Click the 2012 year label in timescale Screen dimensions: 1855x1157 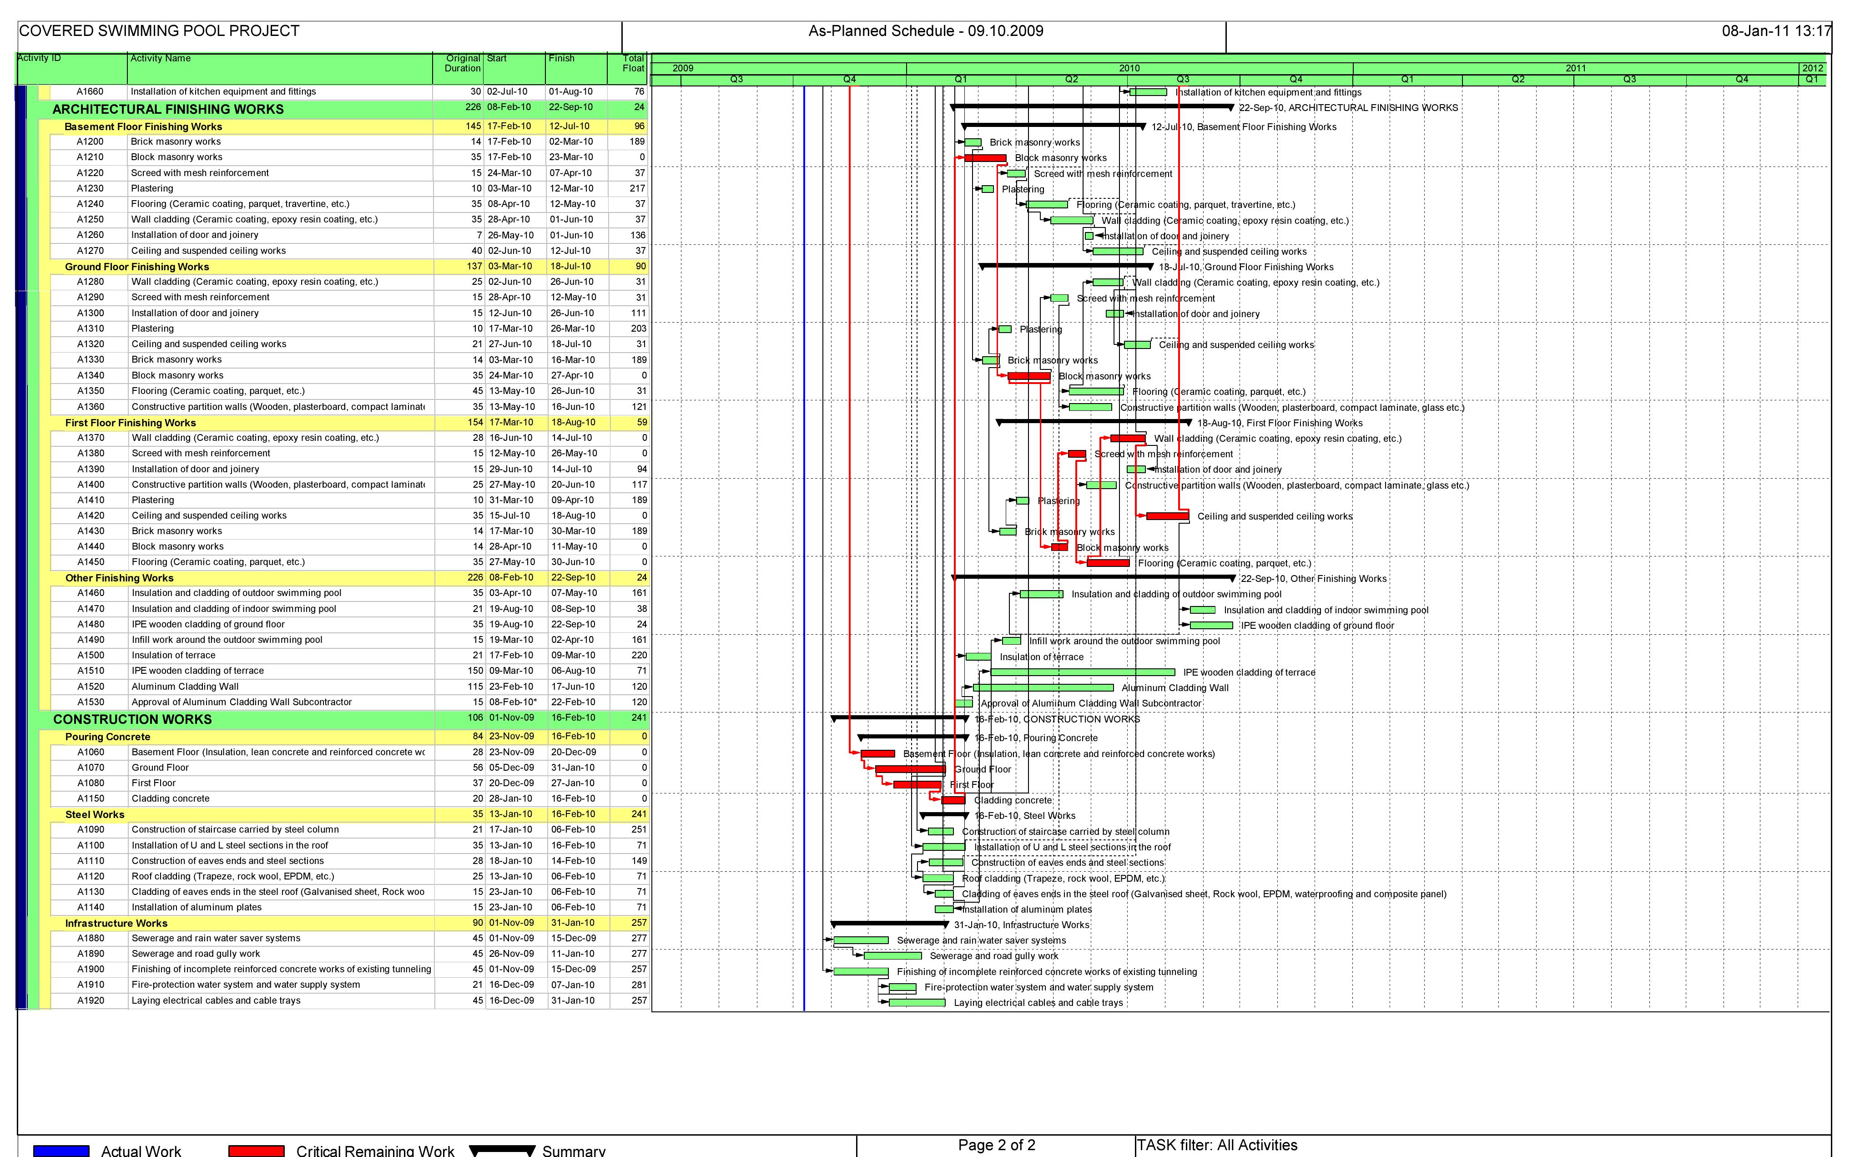click(1812, 68)
